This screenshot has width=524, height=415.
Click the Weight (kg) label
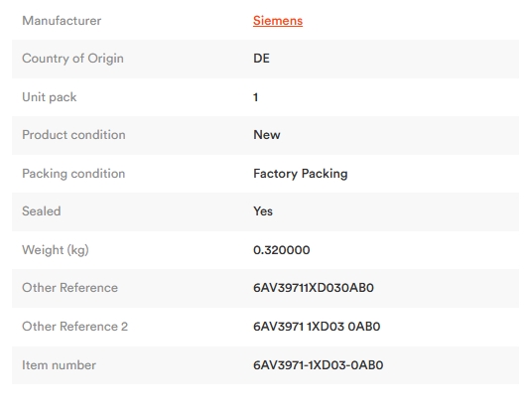point(56,250)
